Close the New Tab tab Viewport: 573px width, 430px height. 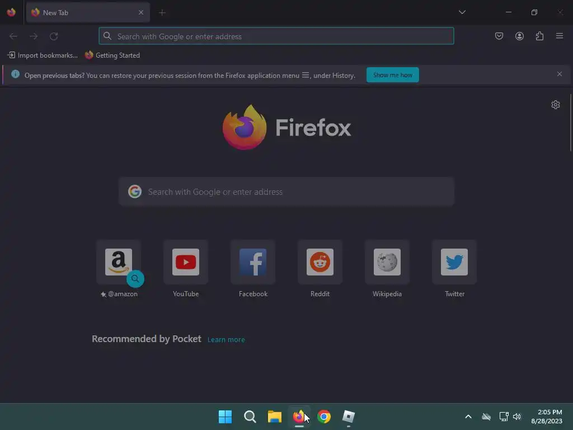click(x=141, y=12)
